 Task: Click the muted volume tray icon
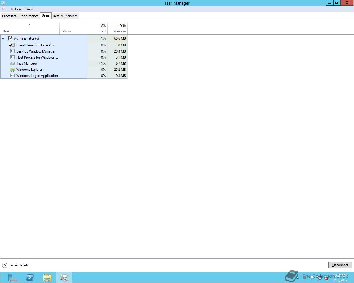pos(326,278)
